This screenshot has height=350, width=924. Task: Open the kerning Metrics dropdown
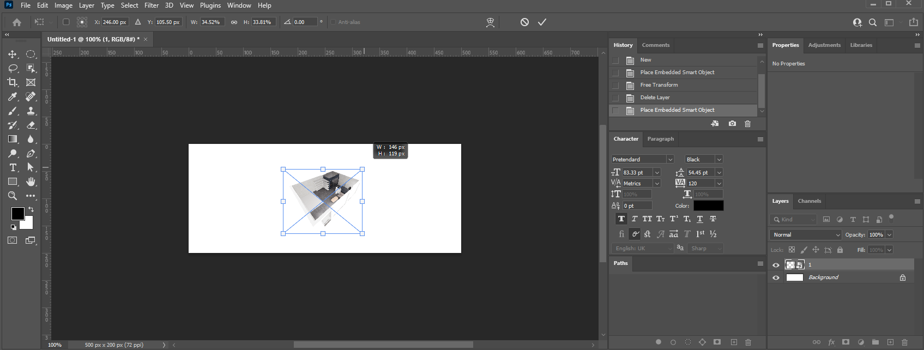656,183
